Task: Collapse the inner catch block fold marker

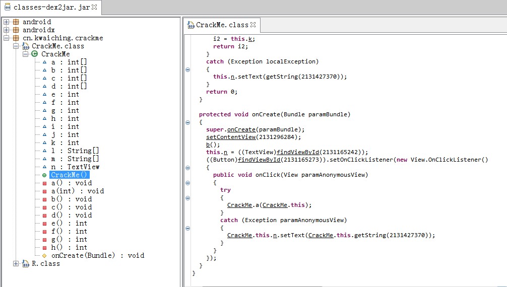Action: coord(187,228)
